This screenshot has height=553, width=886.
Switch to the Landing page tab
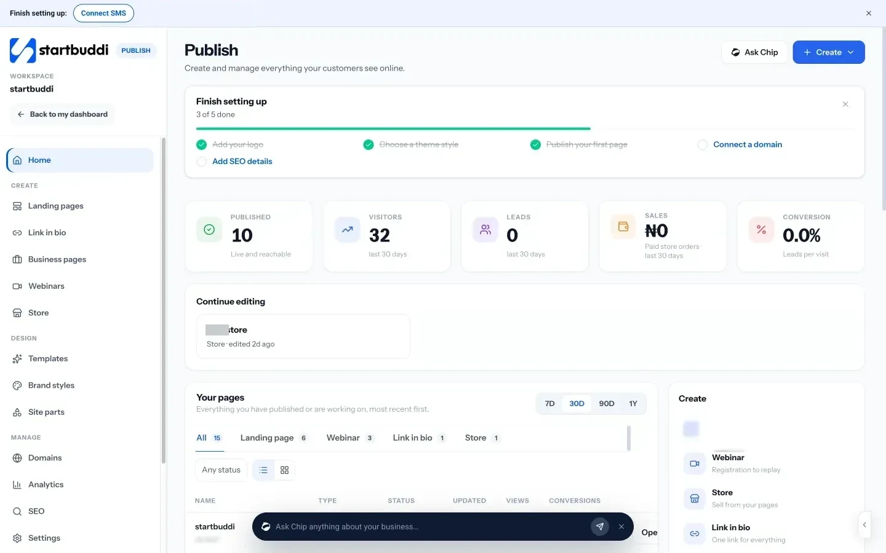point(274,438)
